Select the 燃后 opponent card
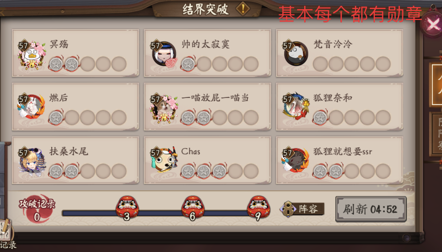This screenshot has width=442, height=252. (x=75, y=106)
